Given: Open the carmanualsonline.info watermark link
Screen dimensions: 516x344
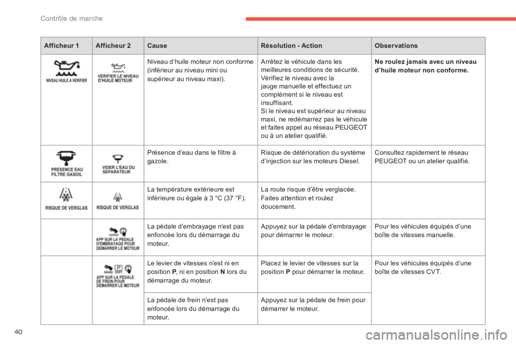Looking at the screenshot, I should point(436,335).
